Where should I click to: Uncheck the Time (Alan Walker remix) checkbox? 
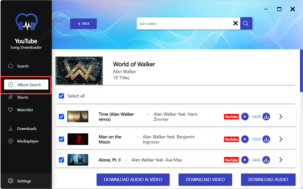(61, 116)
